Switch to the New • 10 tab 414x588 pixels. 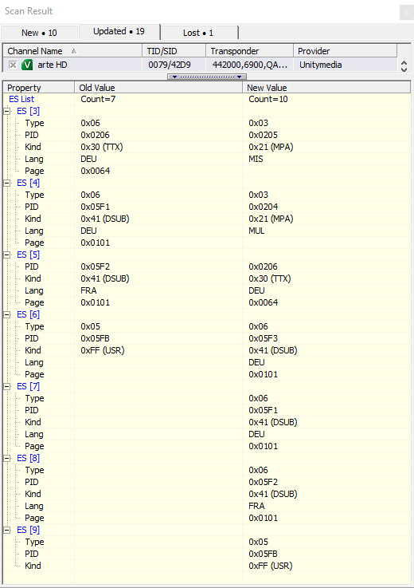pos(39,33)
